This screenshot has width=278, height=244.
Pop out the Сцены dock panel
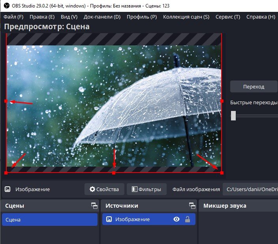[x=94, y=206]
